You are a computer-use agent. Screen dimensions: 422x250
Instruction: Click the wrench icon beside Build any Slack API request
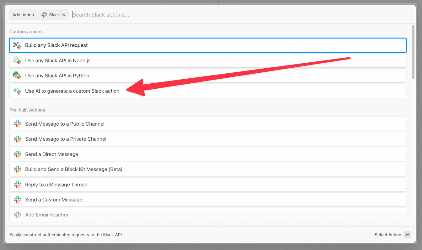pyautogui.click(x=17, y=45)
